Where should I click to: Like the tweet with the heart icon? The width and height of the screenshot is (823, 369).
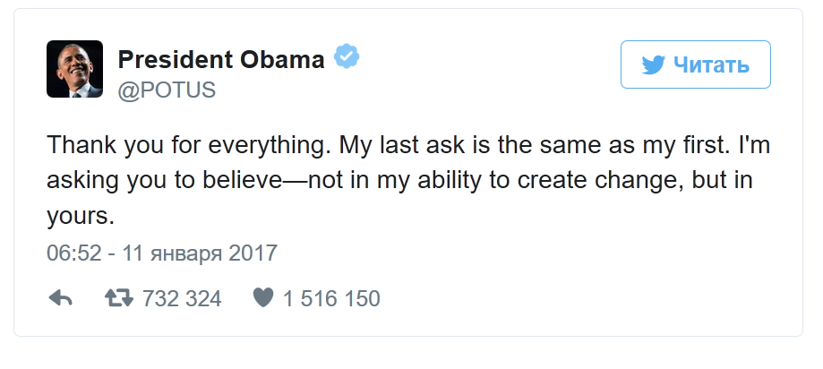pos(262,298)
